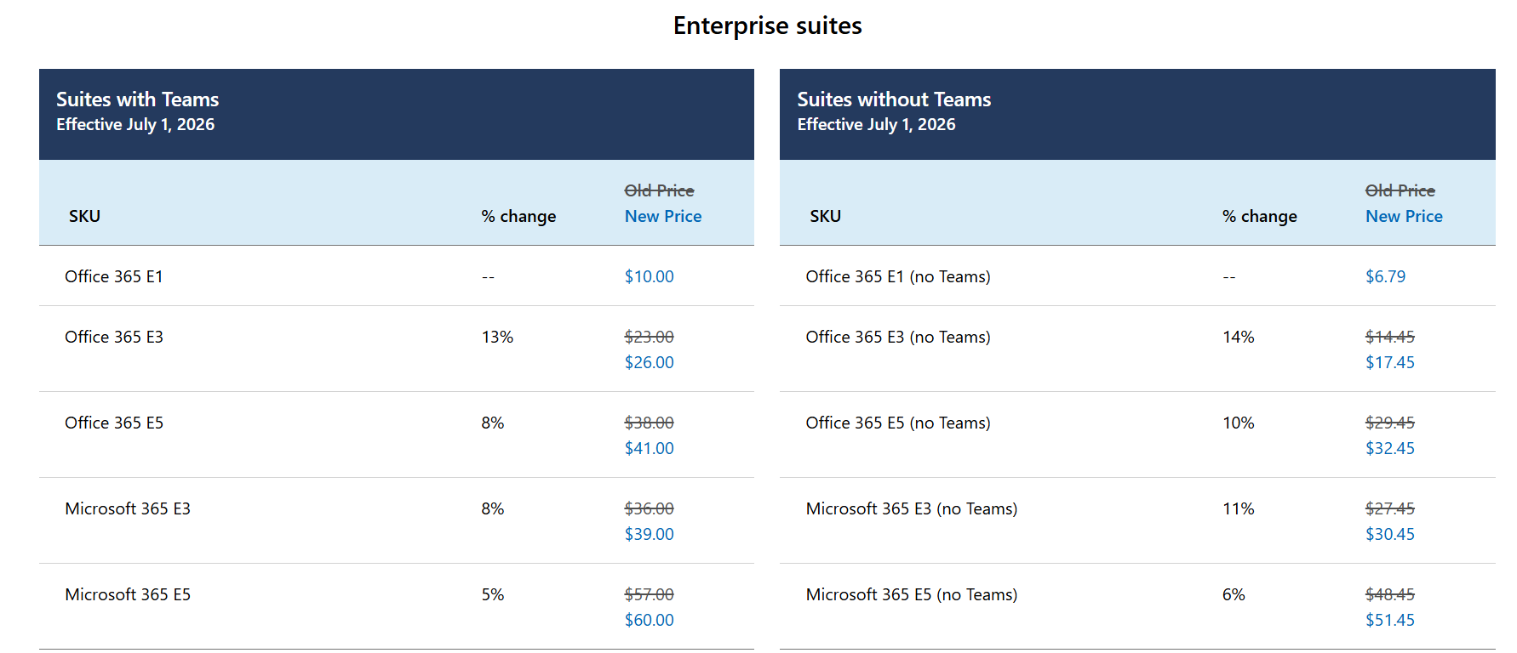This screenshot has height=653, width=1517.
Task: Click the $10.00 price for Office 365 E1
Action: click(649, 276)
